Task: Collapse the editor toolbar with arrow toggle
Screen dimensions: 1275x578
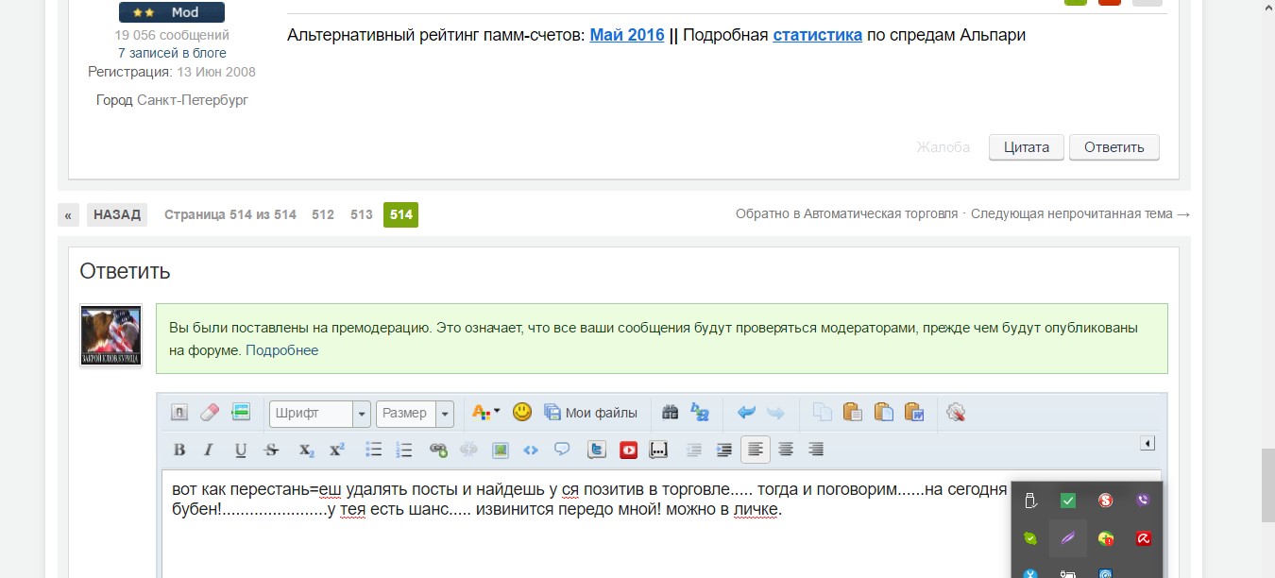Action: [x=1147, y=443]
